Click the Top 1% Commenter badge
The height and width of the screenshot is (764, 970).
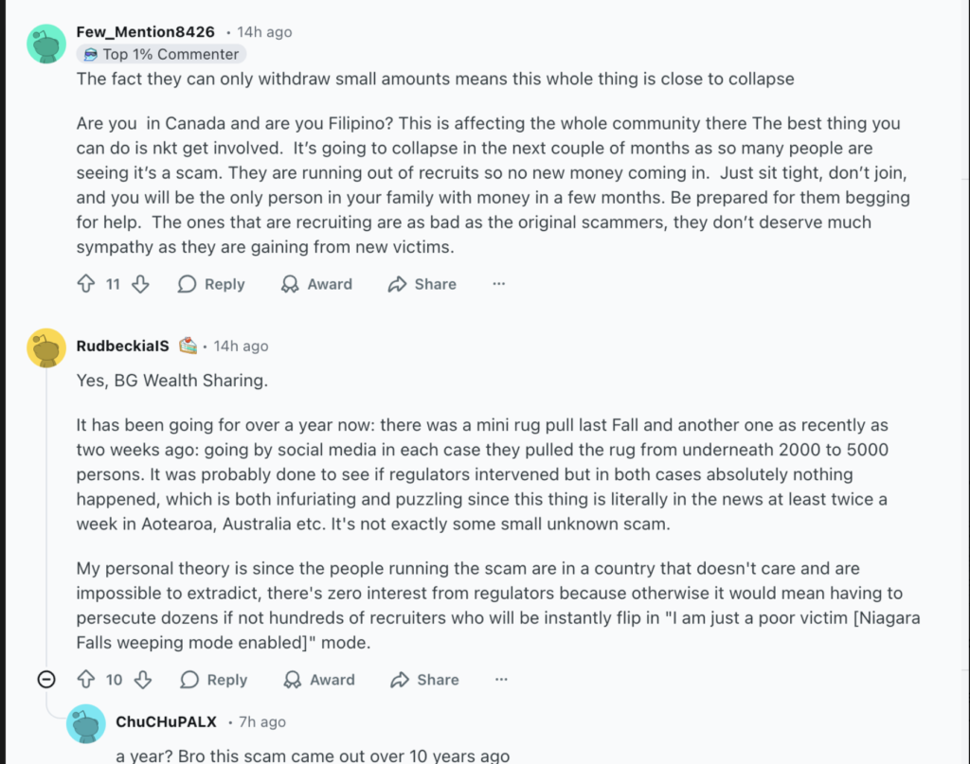point(160,54)
